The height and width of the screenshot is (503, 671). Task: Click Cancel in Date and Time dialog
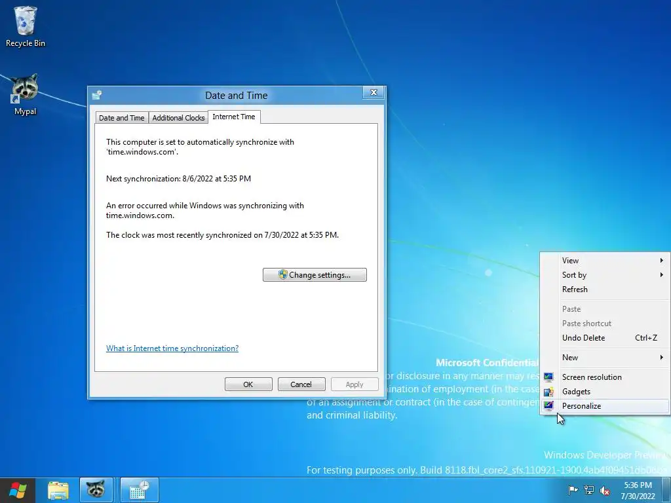tap(301, 384)
